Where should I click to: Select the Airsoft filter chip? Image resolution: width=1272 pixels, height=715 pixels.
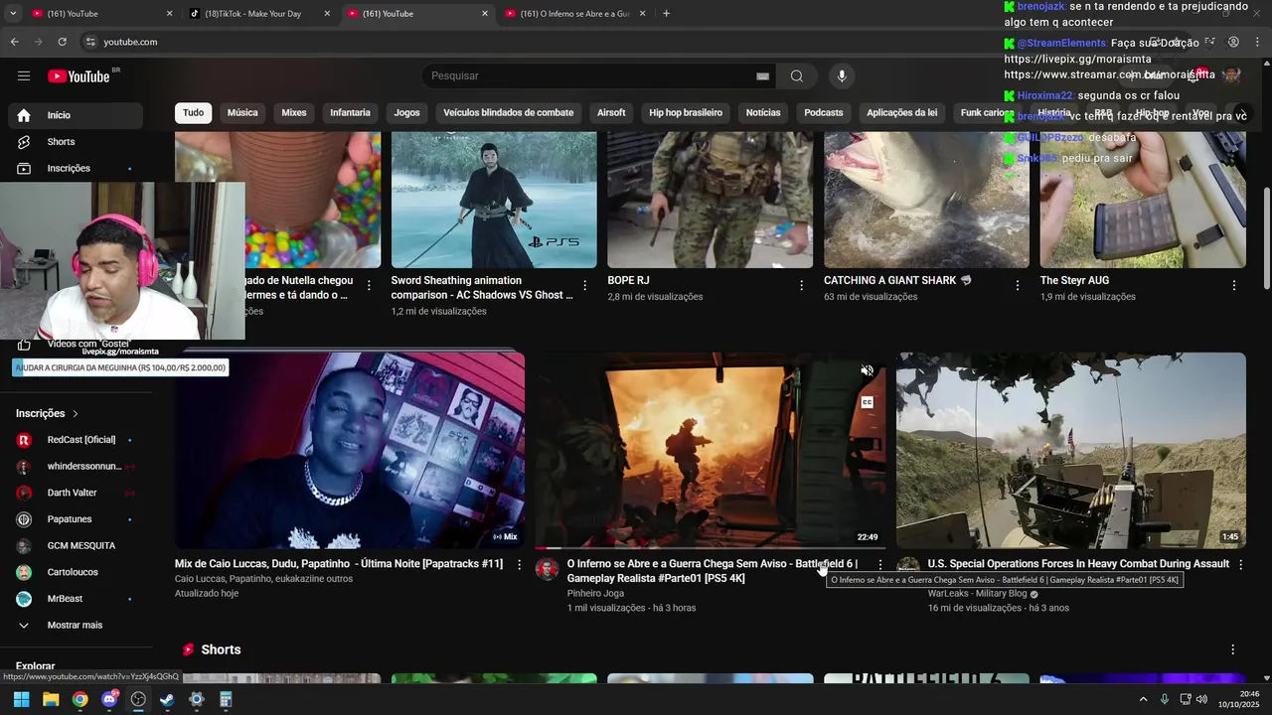611,112
